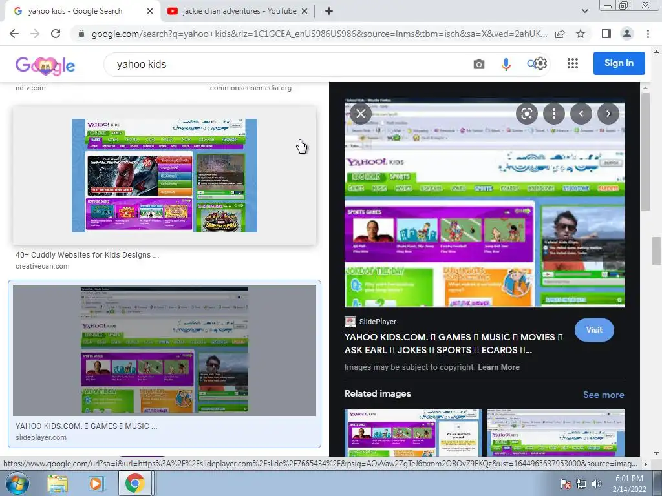Click Sign in button
The image size is (662, 496).
pyautogui.click(x=619, y=63)
